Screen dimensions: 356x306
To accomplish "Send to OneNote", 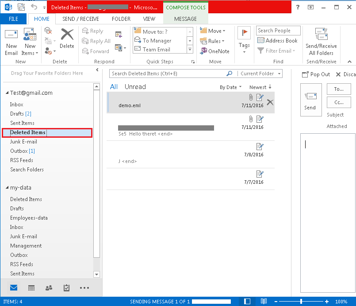I will click(214, 51).
